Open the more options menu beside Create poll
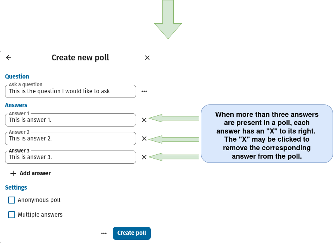The image size is (333, 243). point(104,233)
